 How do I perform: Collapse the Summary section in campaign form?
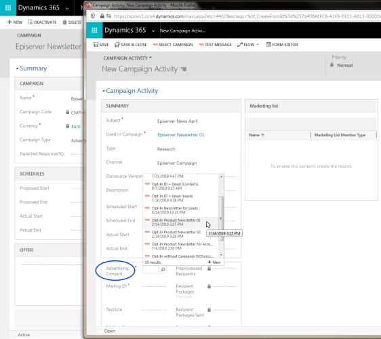[17, 68]
